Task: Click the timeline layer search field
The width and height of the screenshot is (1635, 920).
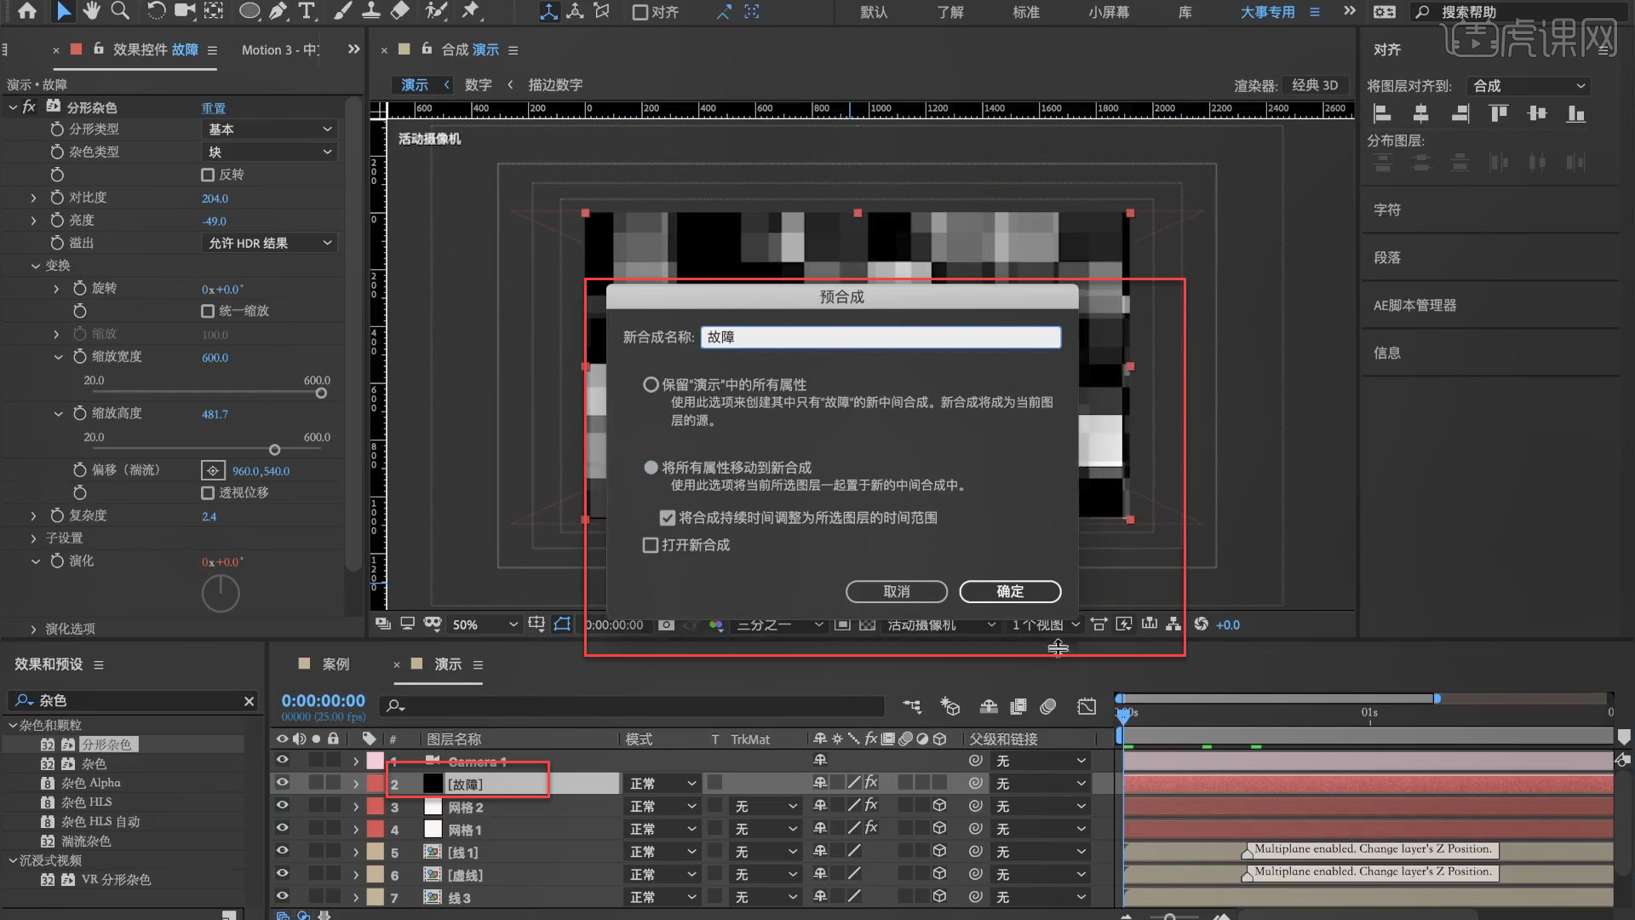Action: 634,706
